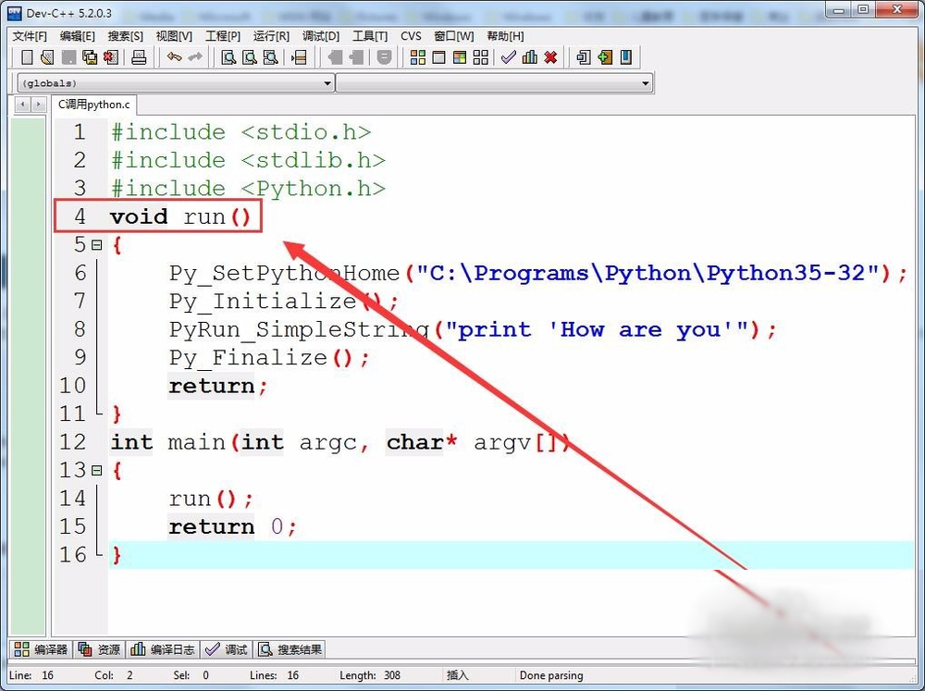Click the Open file toolbar icon
The height and width of the screenshot is (691, 925).
(47, 57)
